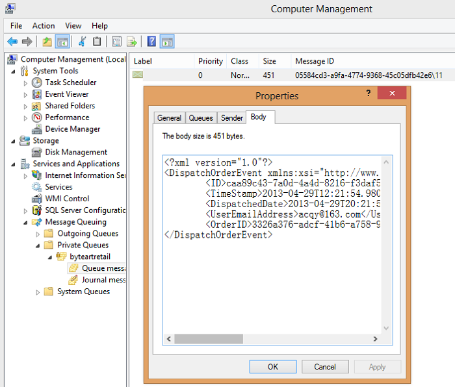Select the Internet Information Services icon

point(37,175)
